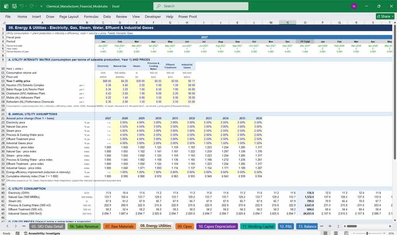This screenshot has height=235, width=397.
Task: Open the user account avatar
Action: pos(354,6)
